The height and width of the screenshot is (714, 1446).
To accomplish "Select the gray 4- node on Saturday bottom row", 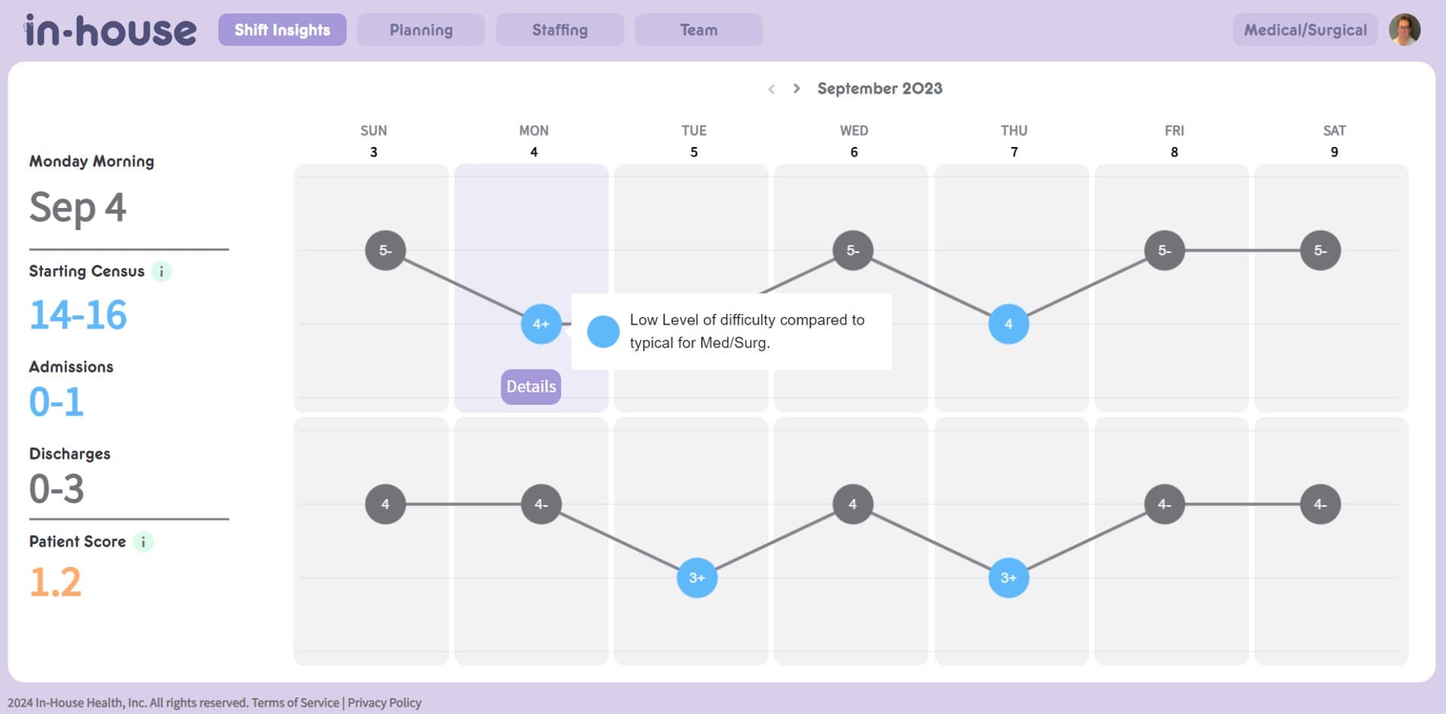I will click(1323, 504).
